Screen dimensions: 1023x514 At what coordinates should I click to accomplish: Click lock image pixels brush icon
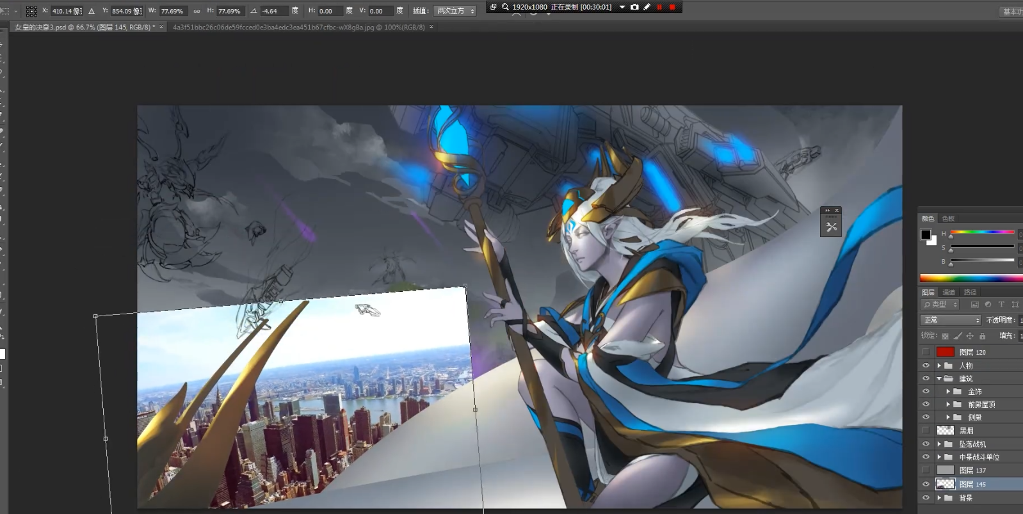(x=958, y=336)
